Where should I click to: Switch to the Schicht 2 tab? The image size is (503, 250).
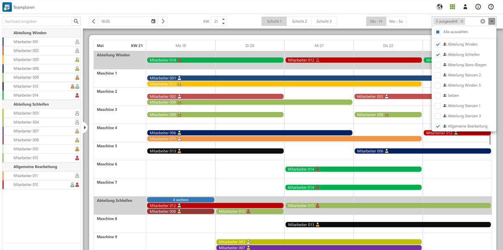coord(299,21)
